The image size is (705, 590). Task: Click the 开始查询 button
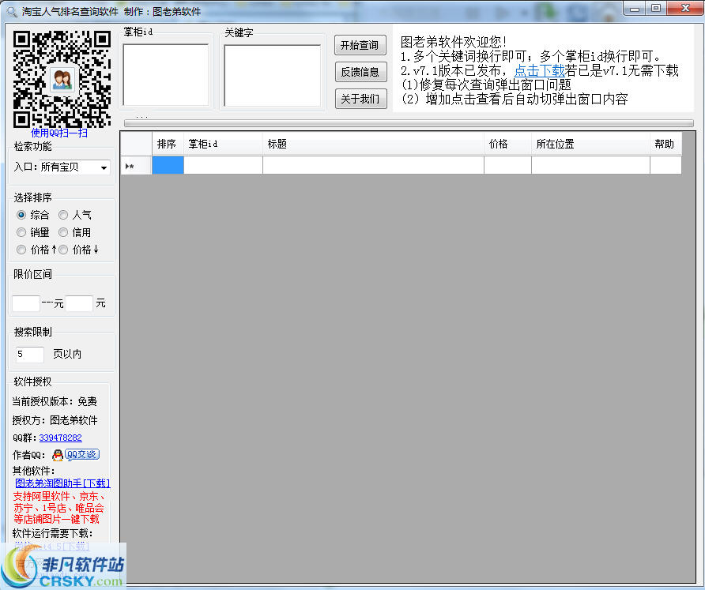coord(360,45)
